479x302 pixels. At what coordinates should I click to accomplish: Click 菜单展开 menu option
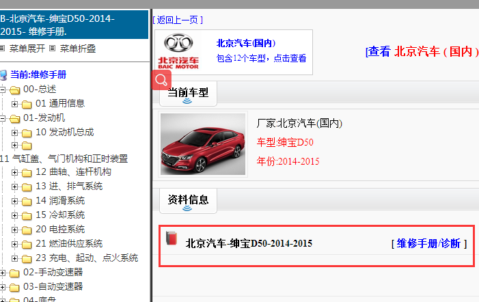coord(27,49)
